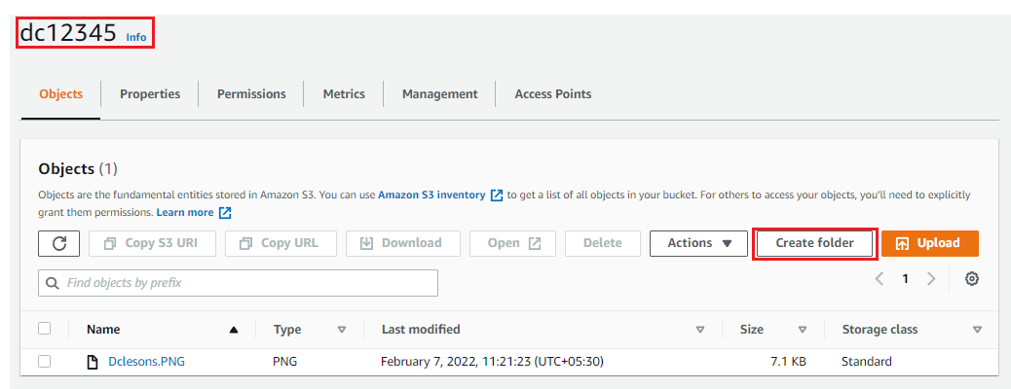Click external link icon after Learn more
1011x389 pixels.
pos(224,213)
